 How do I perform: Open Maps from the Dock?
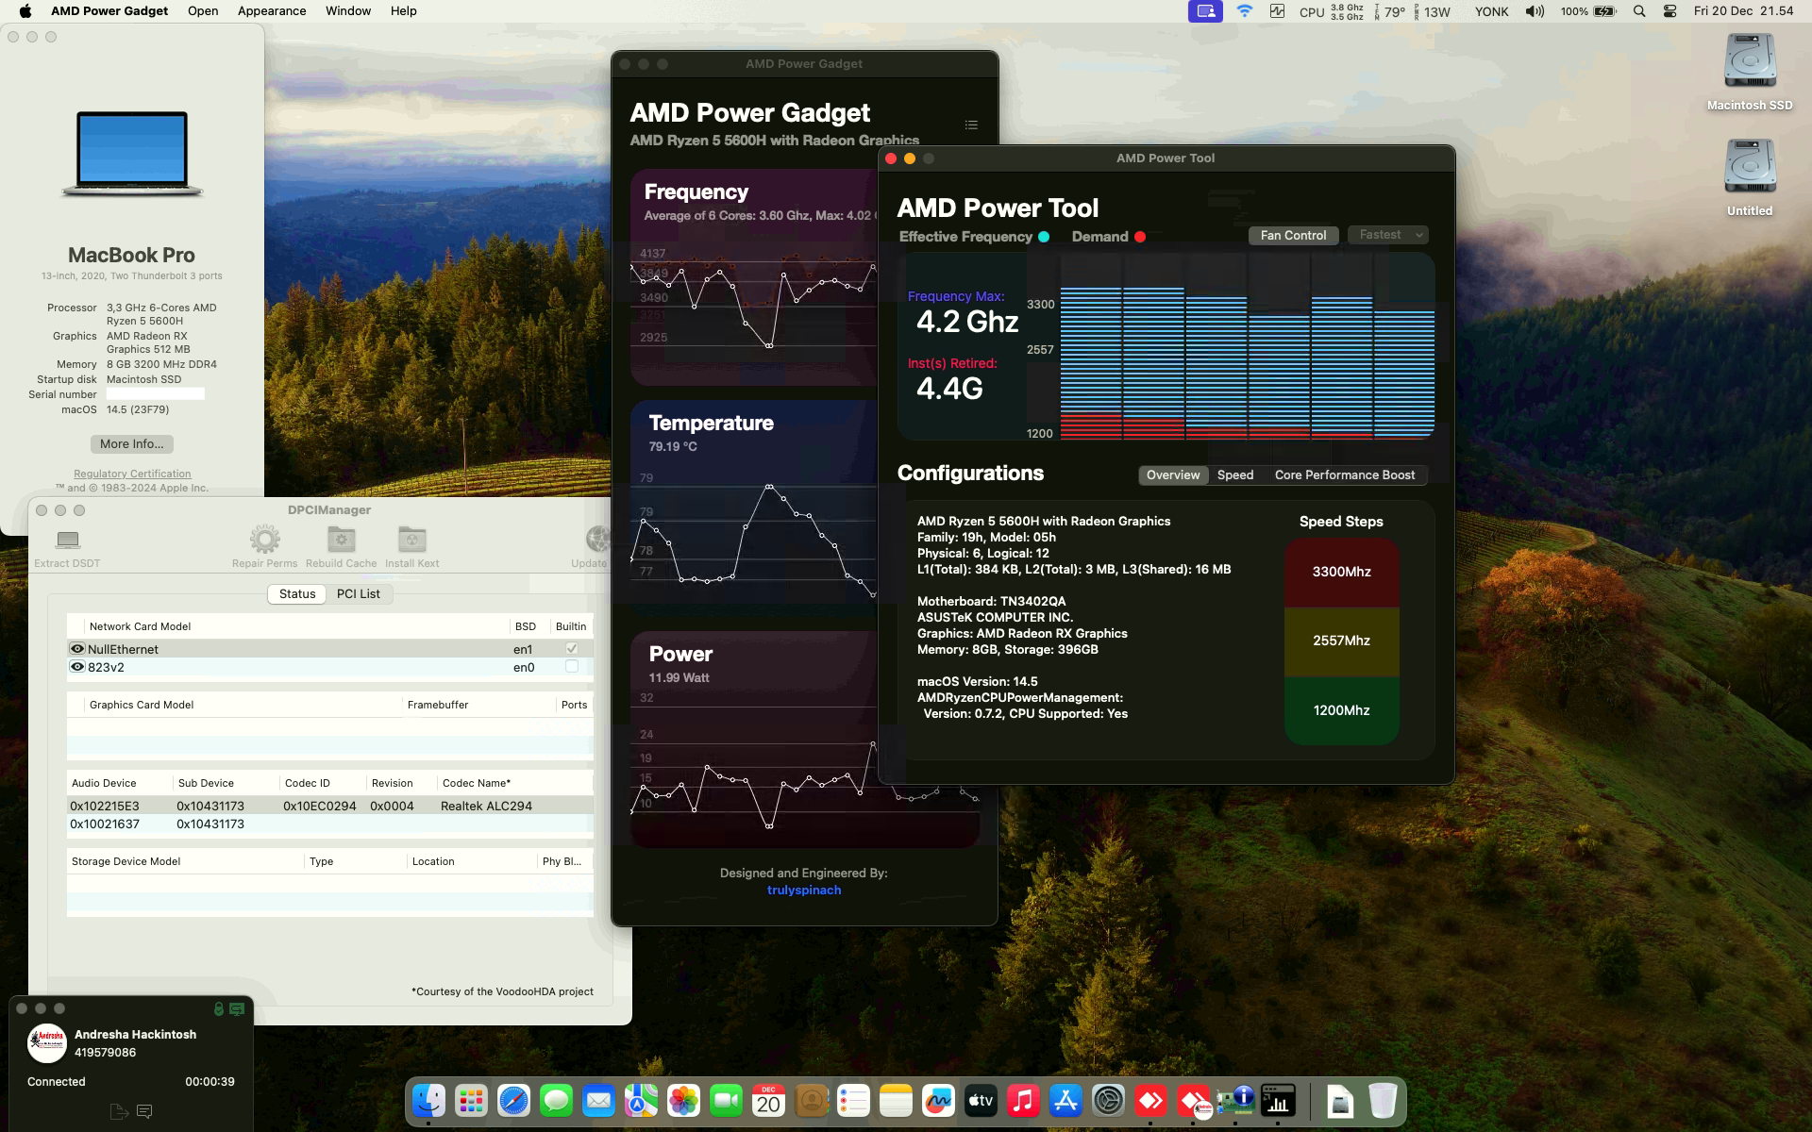pyautogui.click(x=641, y=1100)
